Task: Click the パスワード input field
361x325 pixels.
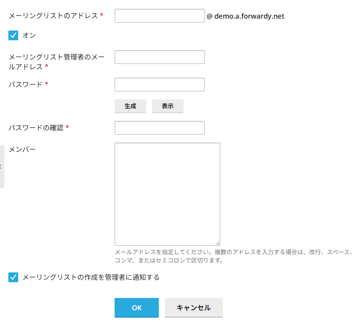Action: pos(159,85)
